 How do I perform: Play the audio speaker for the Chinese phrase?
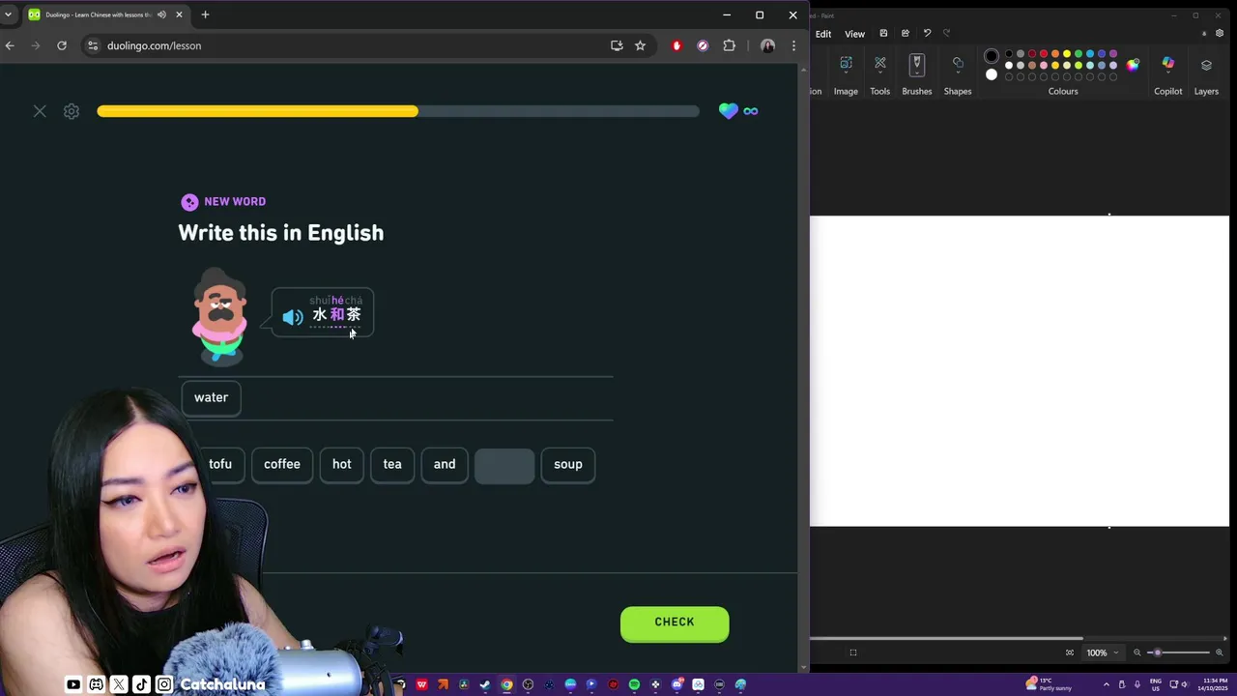(293, 316)
